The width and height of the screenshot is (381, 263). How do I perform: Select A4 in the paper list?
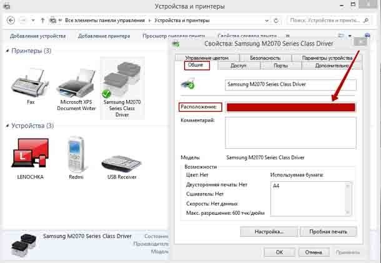276,186
